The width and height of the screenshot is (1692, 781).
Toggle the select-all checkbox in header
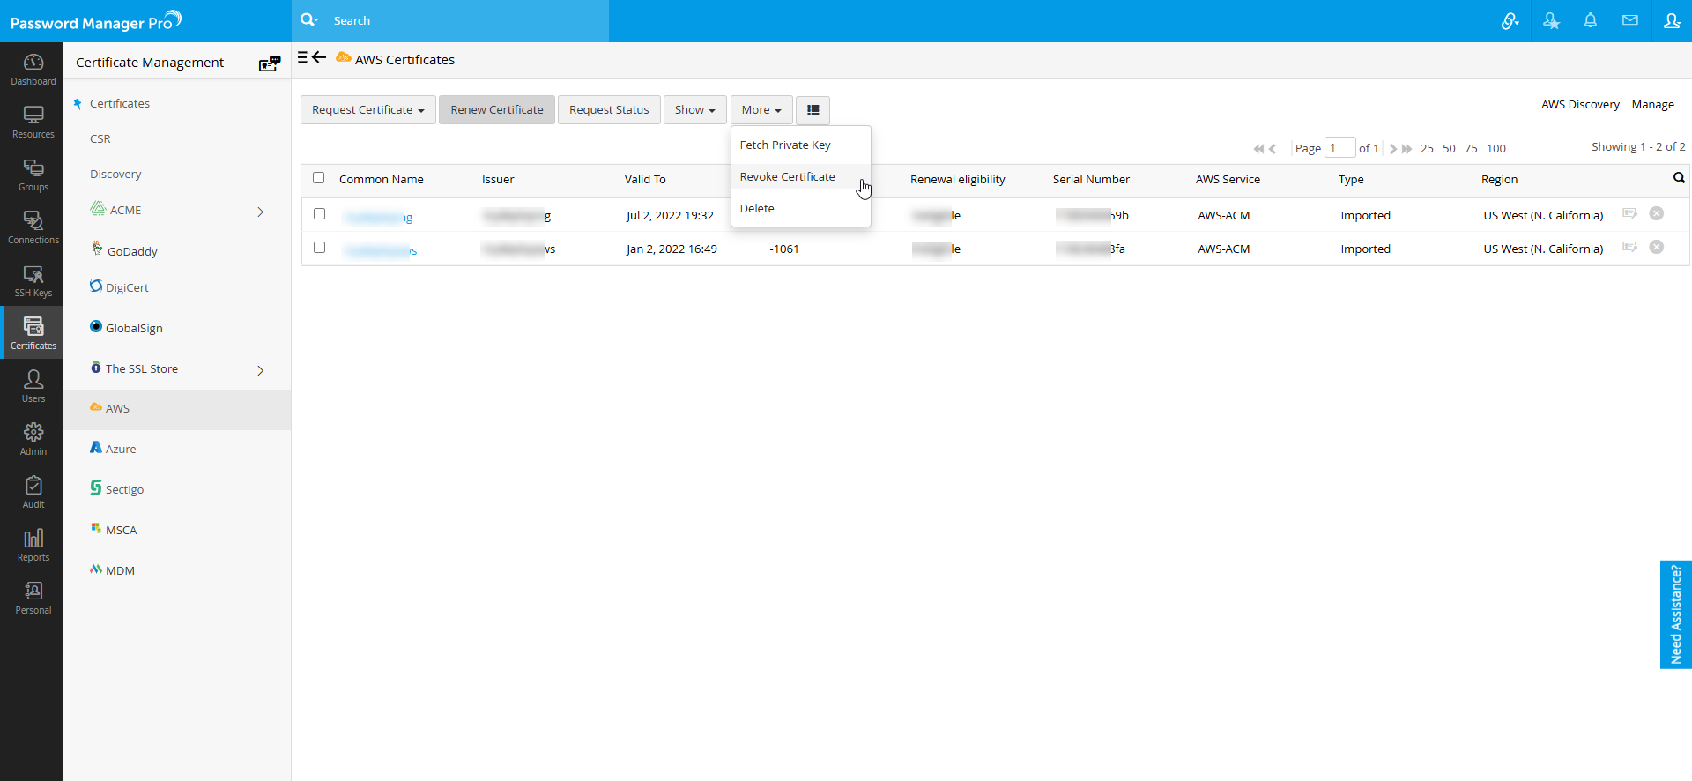click(x=319, y=178)
